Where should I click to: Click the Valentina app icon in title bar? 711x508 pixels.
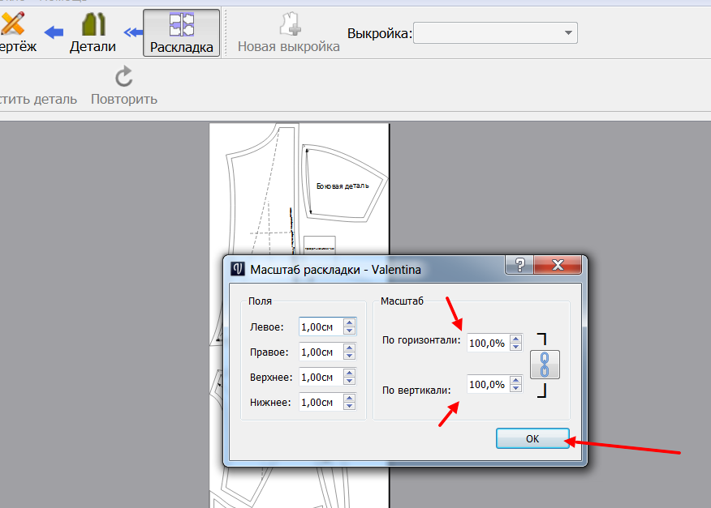tap(238, 268)
